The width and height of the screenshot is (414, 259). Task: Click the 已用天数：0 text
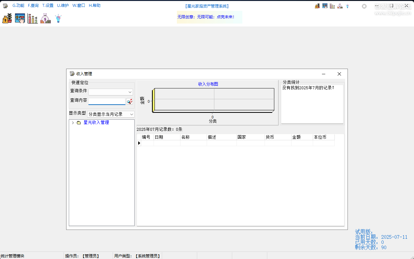(x=369, y=242)
